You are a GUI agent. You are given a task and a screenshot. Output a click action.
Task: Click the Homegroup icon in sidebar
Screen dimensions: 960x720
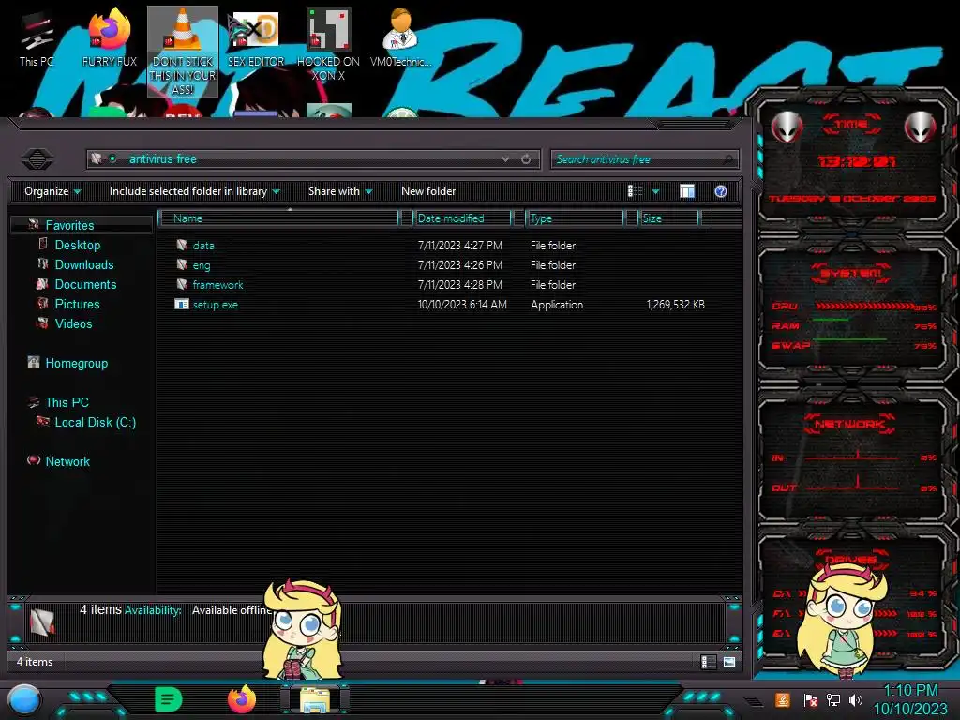(x=34, y=363)
